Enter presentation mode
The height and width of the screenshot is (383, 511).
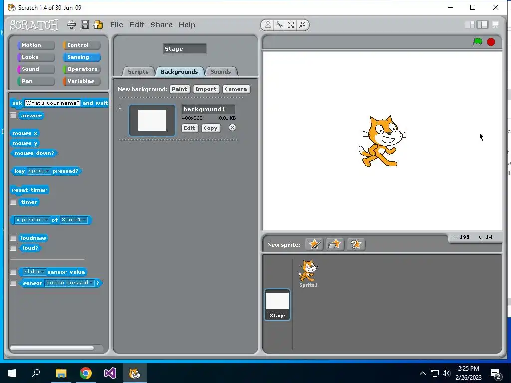tap(496, 25)
